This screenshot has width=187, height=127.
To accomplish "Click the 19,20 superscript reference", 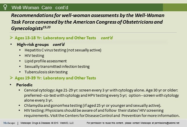I will 47,27.
